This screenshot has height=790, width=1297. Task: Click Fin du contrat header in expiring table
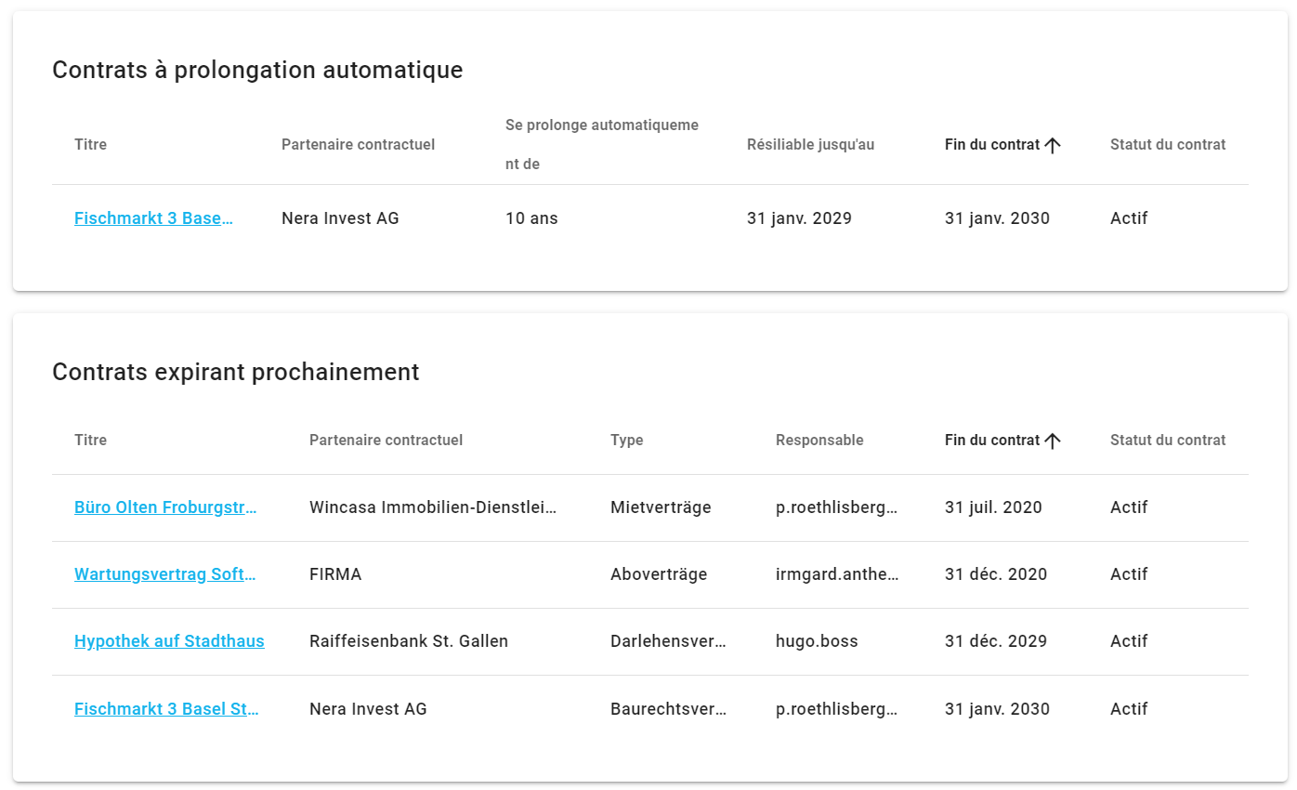[x=991, y=441]
